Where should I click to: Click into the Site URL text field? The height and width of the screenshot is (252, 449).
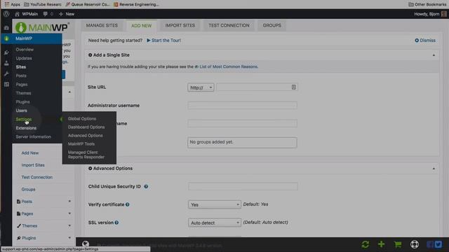point(257,87)
